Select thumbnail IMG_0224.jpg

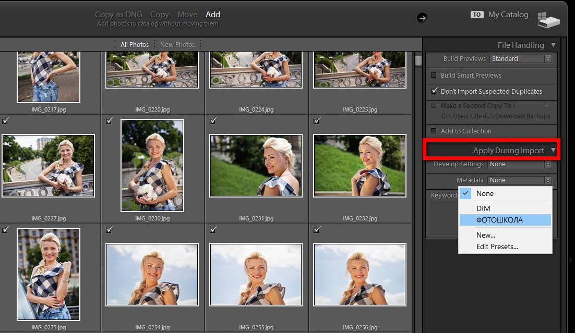[x=256, y=70]
